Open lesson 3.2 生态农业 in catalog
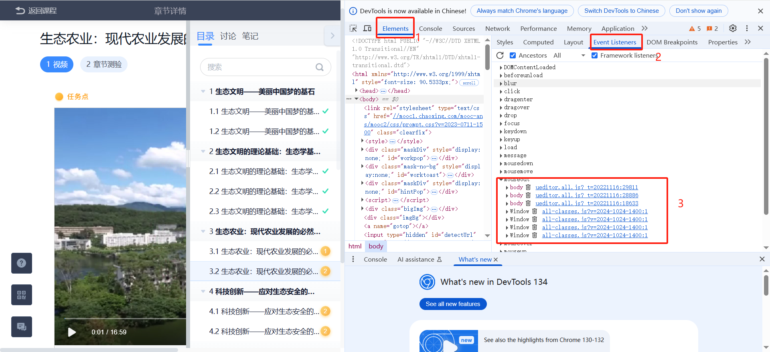 pos(265,271)
